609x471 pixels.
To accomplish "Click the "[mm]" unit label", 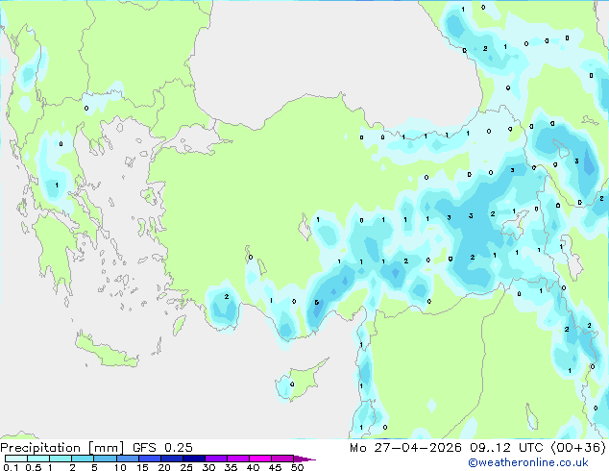I will pos(106,448).
